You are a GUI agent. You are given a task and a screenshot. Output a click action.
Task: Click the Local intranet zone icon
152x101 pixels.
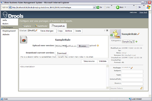pyautogui.click(x=130, y=99)
